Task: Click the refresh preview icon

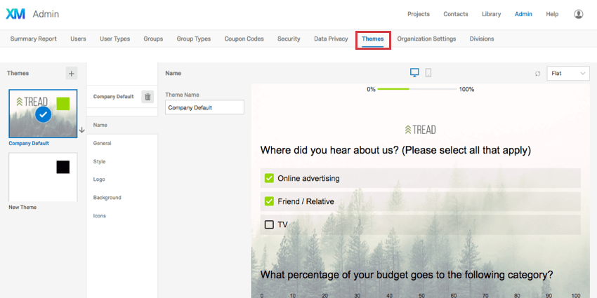Action: tap(537, 74)
